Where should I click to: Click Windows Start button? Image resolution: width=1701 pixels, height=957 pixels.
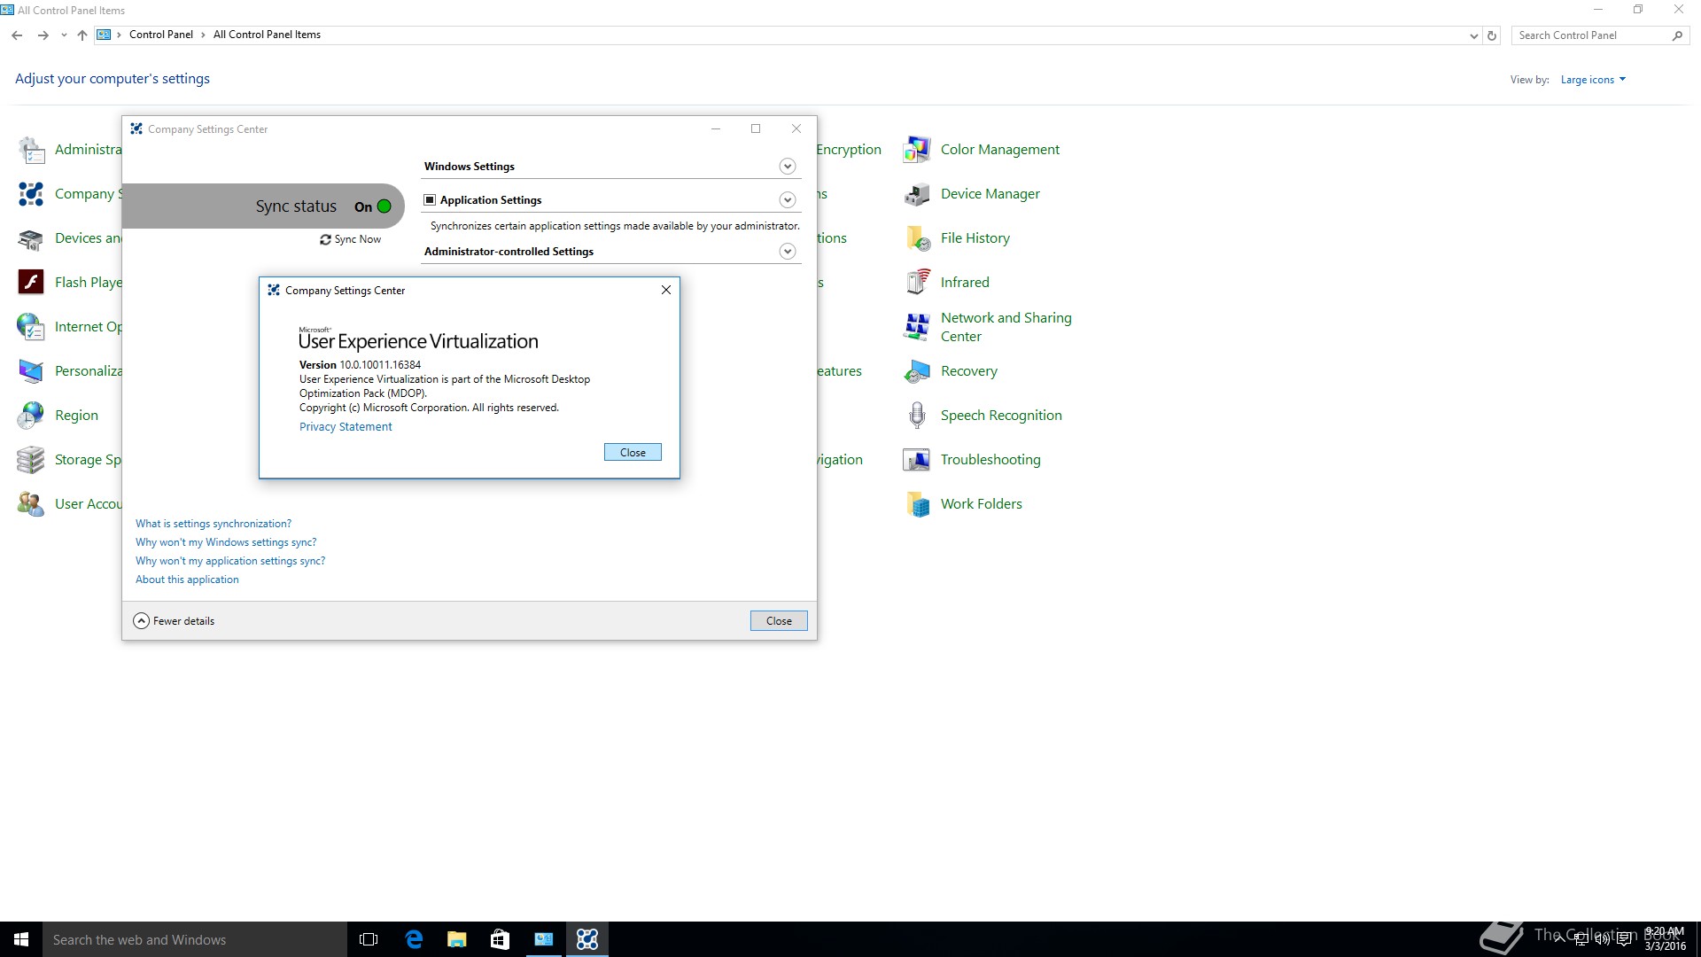(21, 939)
